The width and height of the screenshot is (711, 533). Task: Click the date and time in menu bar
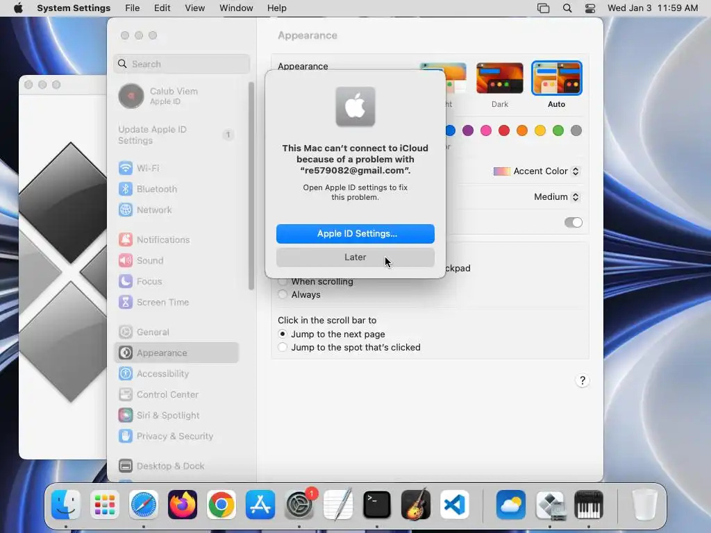653,8
